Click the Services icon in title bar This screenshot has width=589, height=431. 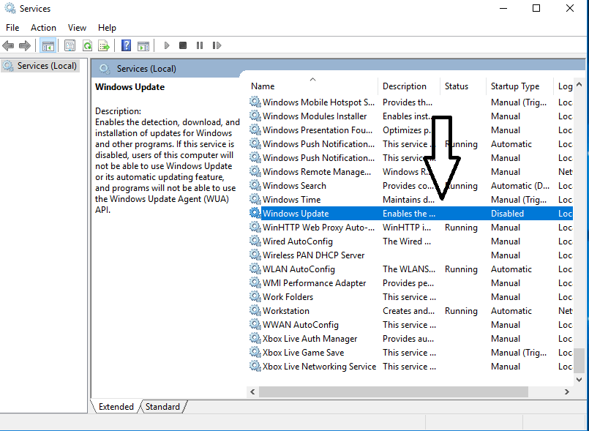click(x=10, y=8)
